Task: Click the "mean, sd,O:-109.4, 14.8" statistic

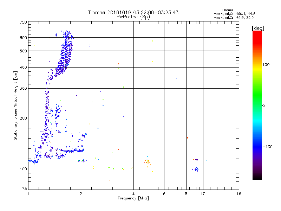Action: [x=234, y=14]
